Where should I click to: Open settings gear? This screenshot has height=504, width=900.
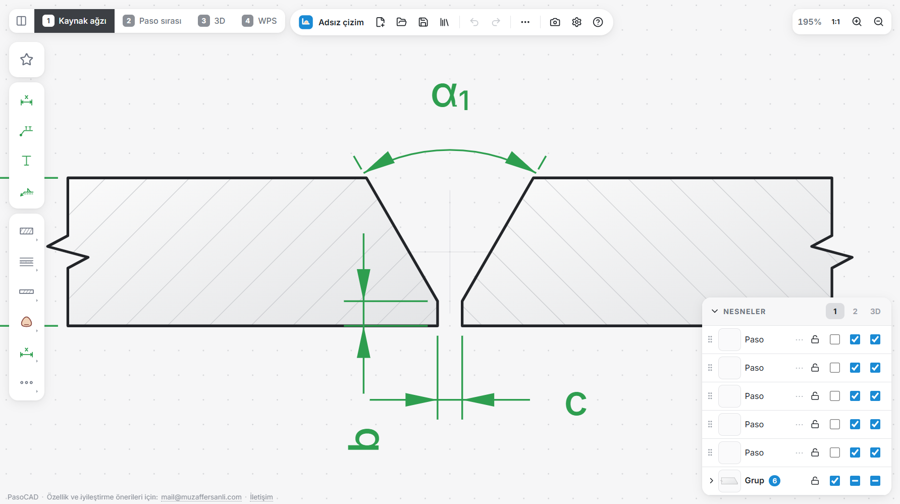tap(576, 22)
